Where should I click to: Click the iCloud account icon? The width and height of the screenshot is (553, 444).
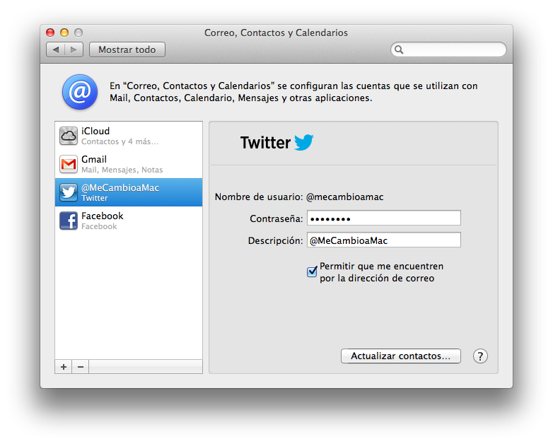[x=69, y=136]
